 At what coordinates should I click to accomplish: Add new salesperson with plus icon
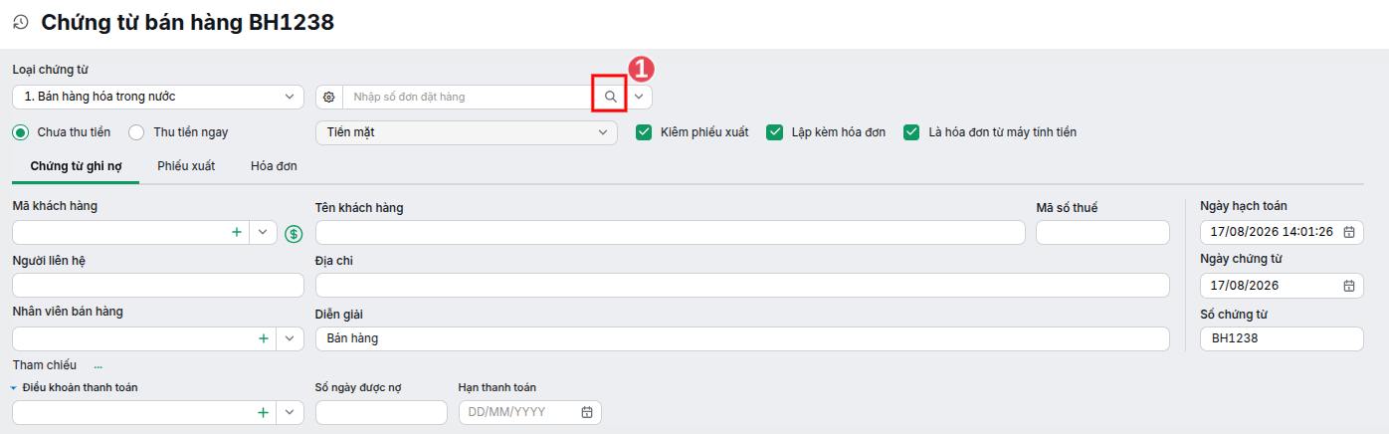click(x=264, y=338)
